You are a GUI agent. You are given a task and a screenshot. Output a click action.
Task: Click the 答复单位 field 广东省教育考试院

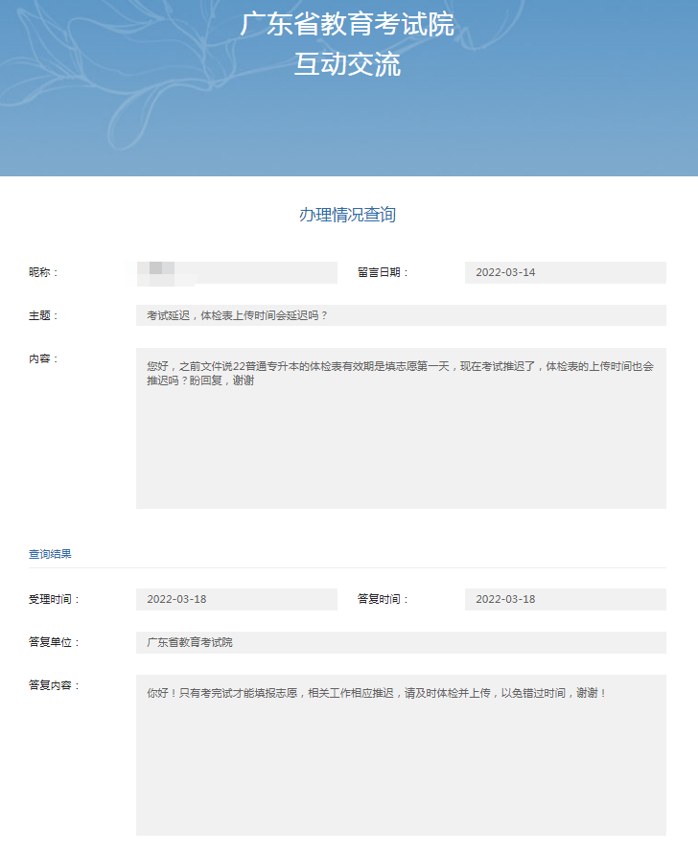(401, 642)
